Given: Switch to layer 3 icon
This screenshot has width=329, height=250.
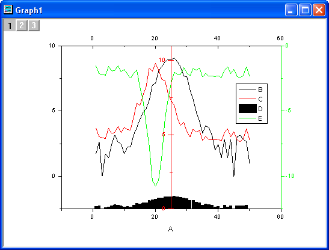Looking at the screenshot, I should (34, 25).
